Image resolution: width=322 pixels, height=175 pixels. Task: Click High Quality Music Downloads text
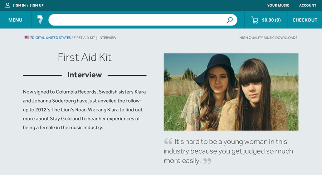point(268,38)
